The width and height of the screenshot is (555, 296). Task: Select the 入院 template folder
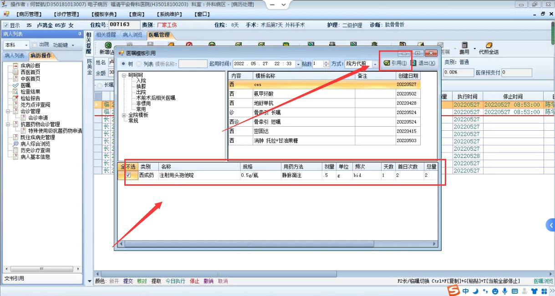pyautogui.click(x=141, y=81)
